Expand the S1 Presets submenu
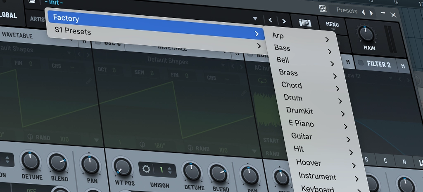The height and width of the screenshot is (192, 423). click(x=259, y=46)
